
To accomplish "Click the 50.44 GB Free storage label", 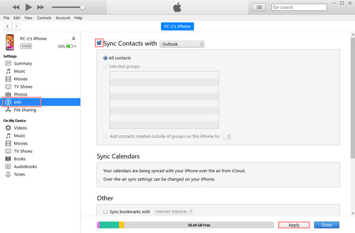I will tap(199, 225).
